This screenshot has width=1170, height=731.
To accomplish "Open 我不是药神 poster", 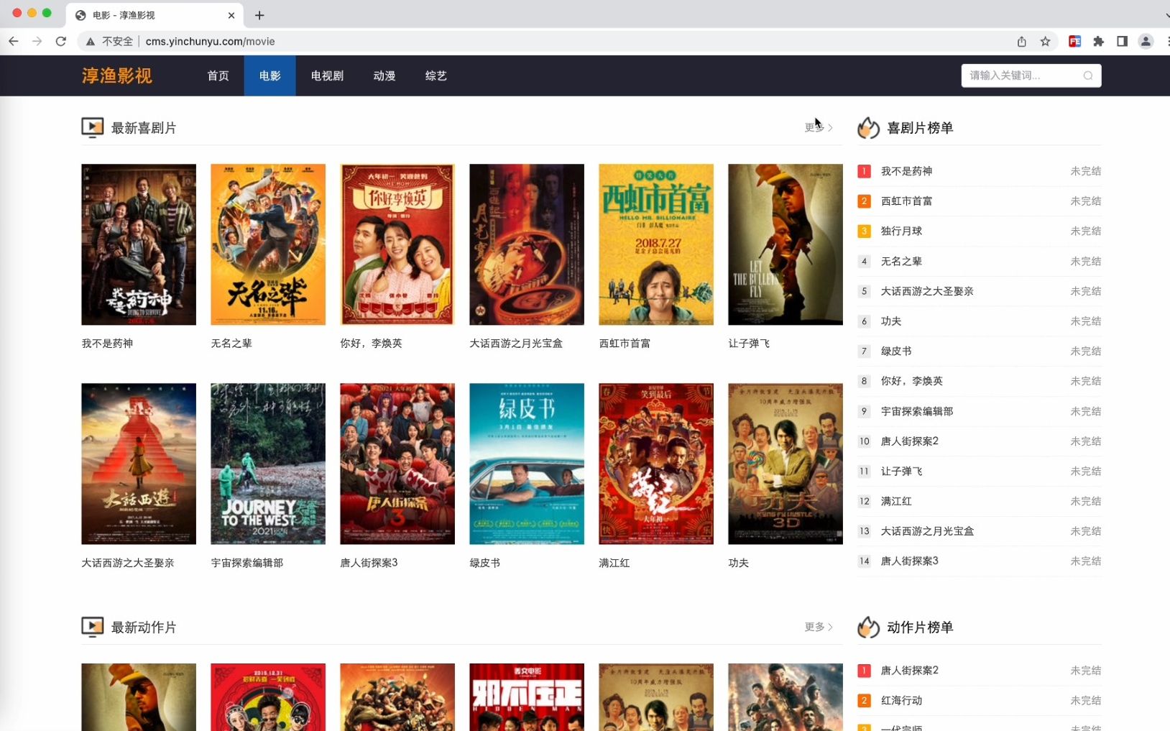I will [139, 244].
